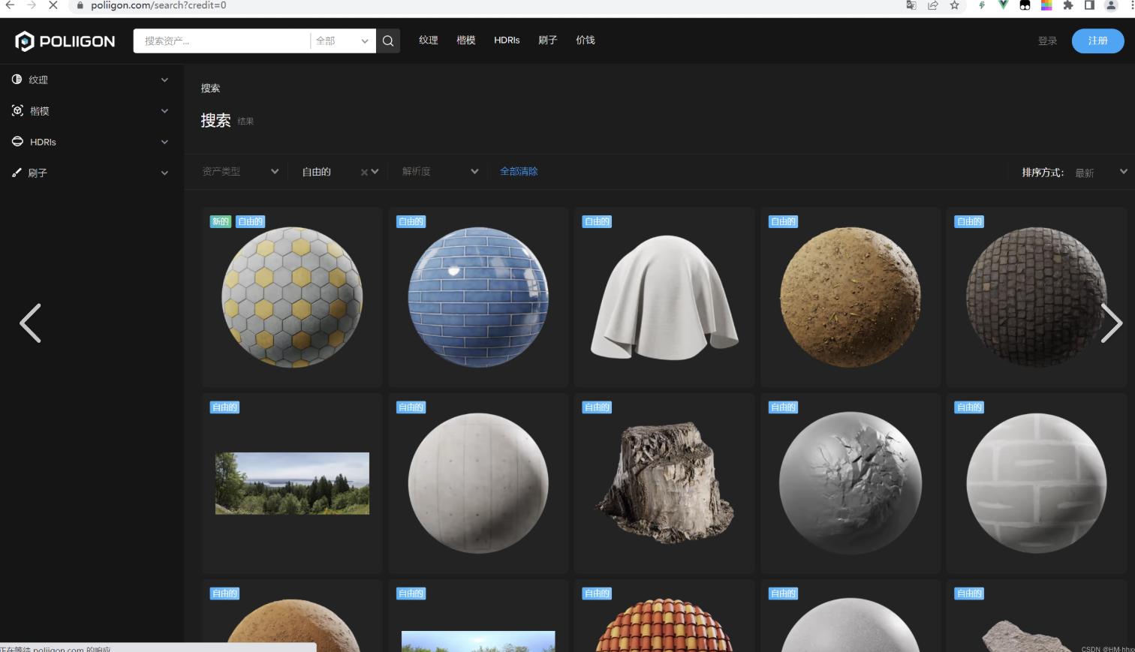This screenshot has height=652, width=1135.
Task: Click the HDRIs sidebar icon
Action: pos(17,142)
